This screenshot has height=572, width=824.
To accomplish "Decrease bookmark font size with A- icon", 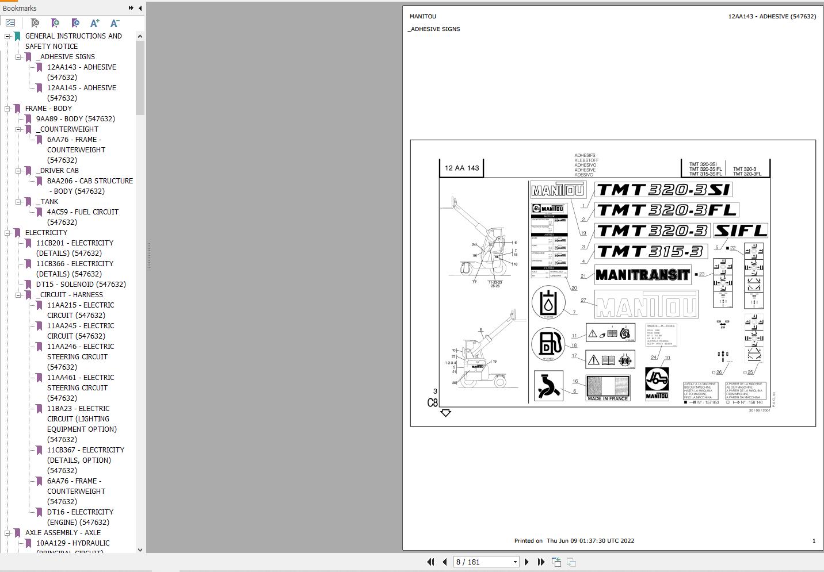I will [x=115, y=23].
